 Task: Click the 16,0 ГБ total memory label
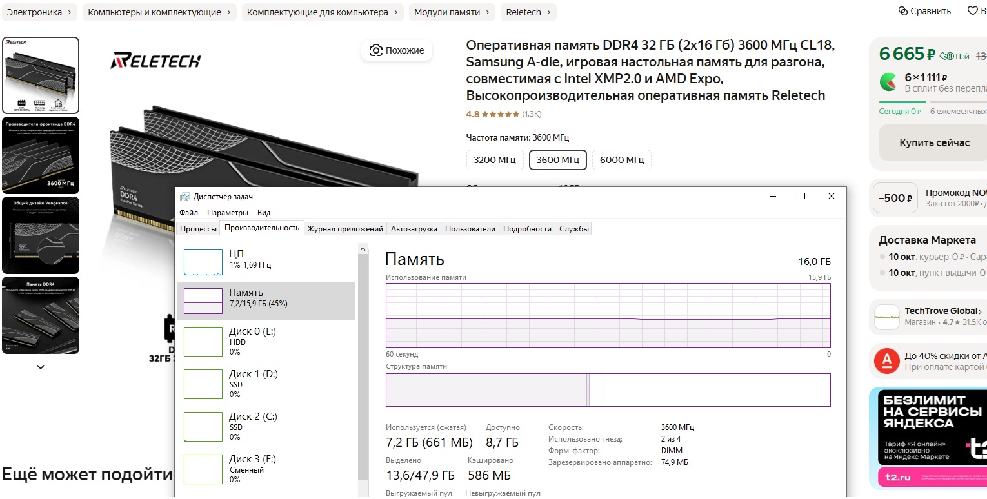(815, 261)
